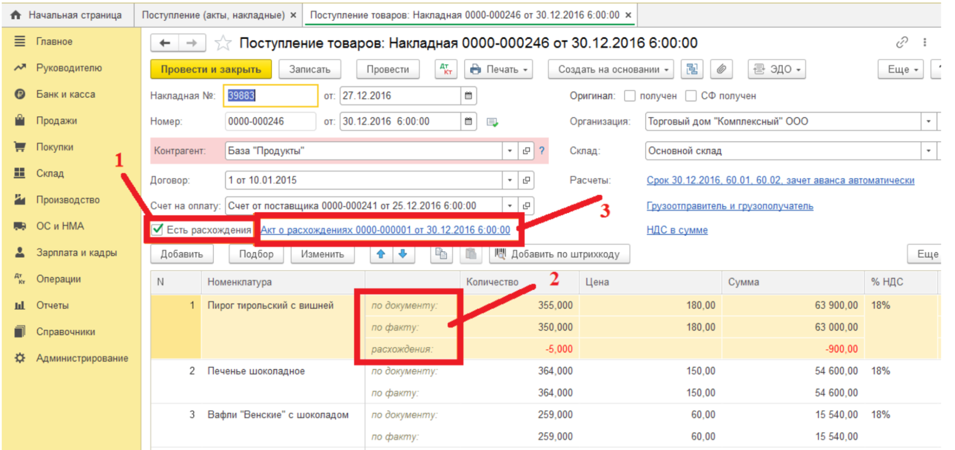The height and width of the screenshot is (450, 955).
Task: Click the 'Накладная №' input field
Action: (x=270, y=96)
